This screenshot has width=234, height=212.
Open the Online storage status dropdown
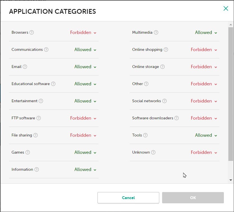(204, 67)
